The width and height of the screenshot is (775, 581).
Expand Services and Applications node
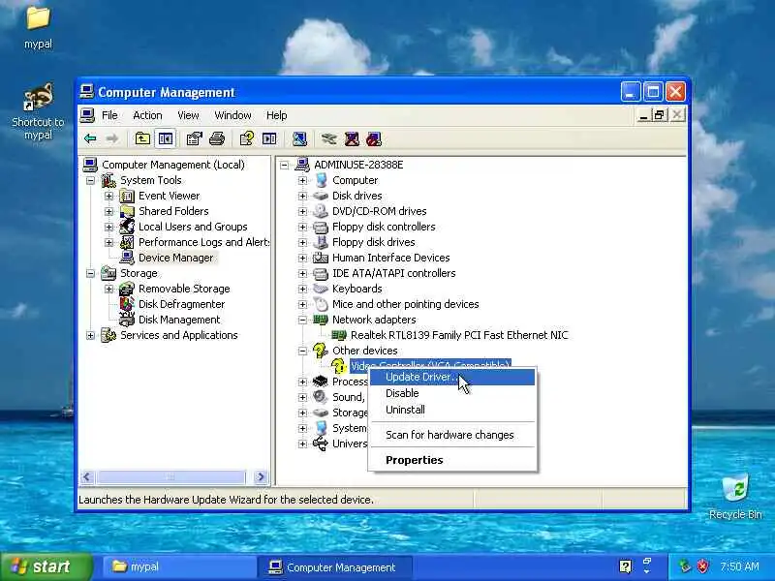tap(90, 335)
